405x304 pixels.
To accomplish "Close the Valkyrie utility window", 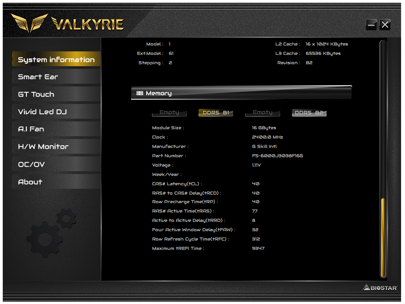I will coord(385,25).
